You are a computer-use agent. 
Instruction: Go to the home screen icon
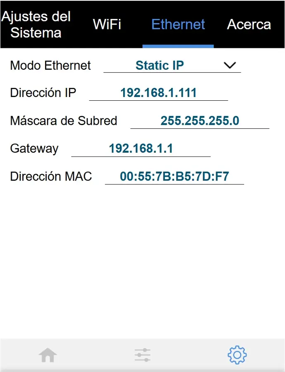[x=47, y=355]
